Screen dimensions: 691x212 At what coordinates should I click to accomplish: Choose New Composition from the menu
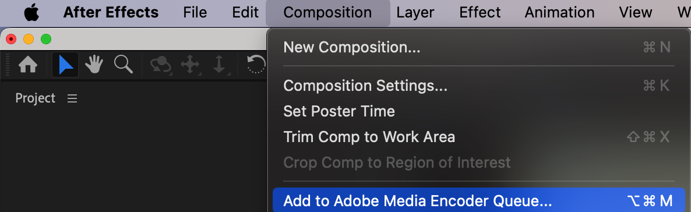(478, 47)
